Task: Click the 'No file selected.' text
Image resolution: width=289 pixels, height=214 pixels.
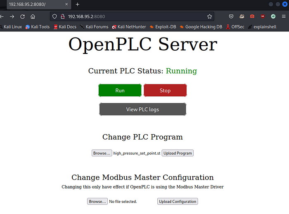Action: (x=123, y=202)
